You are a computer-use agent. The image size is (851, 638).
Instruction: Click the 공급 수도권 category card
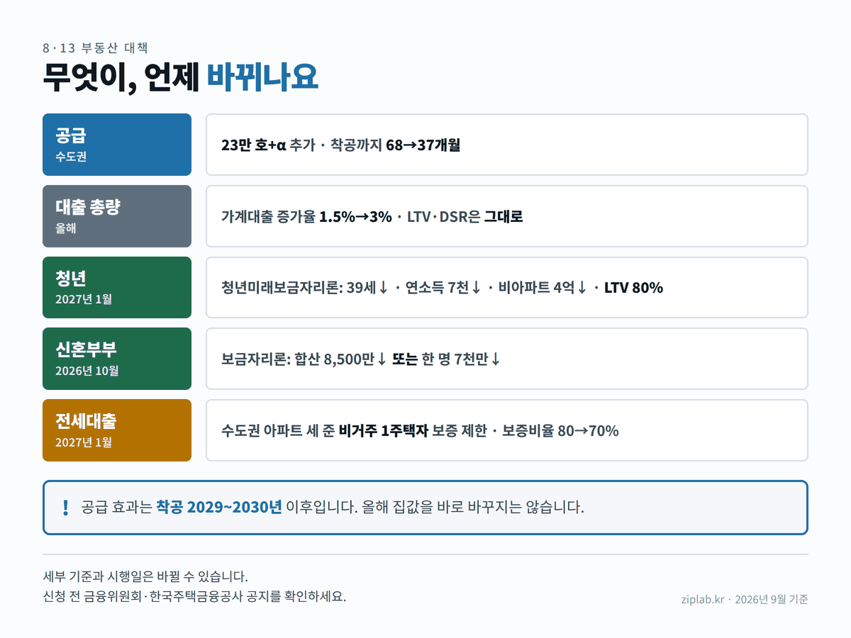117,145
